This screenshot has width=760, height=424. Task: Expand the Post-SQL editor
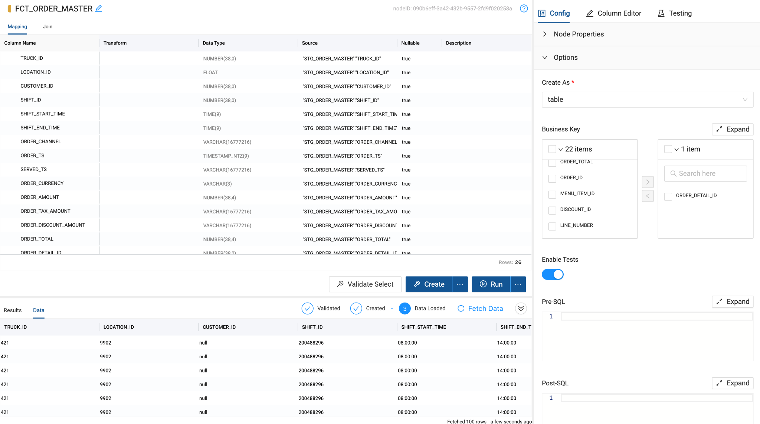(x=733, y=383)
